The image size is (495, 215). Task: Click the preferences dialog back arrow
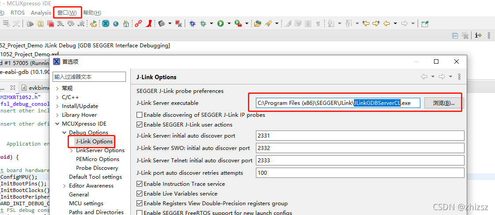click(424, 77)
